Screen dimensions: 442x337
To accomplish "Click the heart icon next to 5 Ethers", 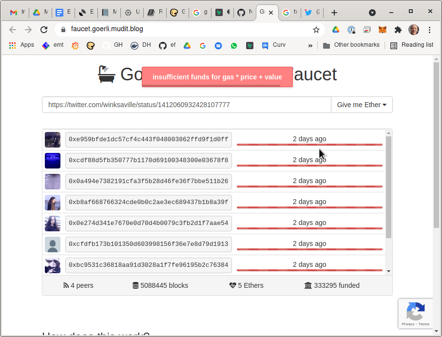I will coord(233,285).
